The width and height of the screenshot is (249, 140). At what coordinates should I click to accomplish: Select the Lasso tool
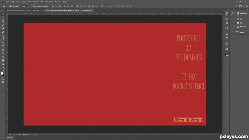point(3,21)
